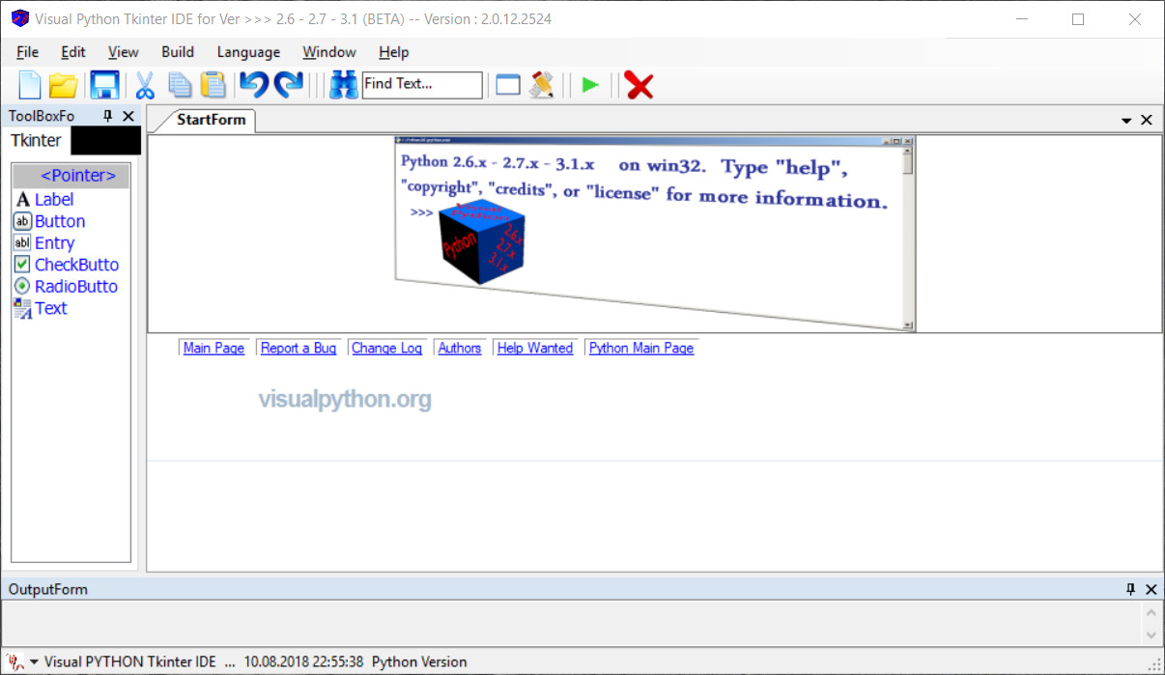Close the OutputForm panel
Image resolution: width=1165 pixels, height=675 pixels.
(x=1151, y=589)
